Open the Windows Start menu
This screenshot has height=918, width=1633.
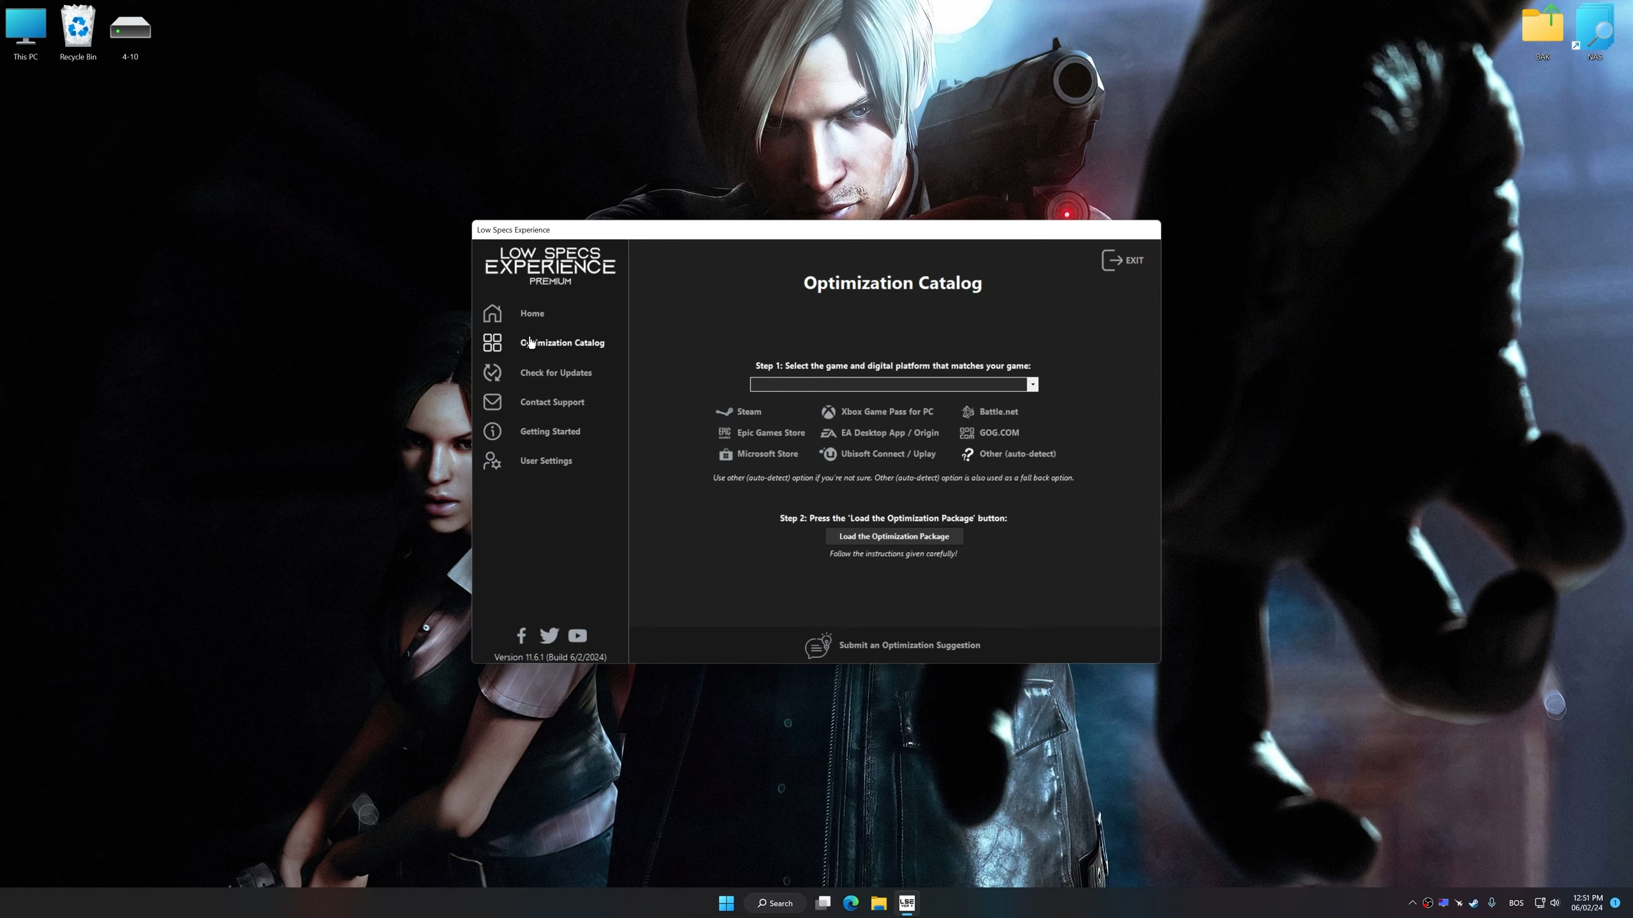point(726,903)
